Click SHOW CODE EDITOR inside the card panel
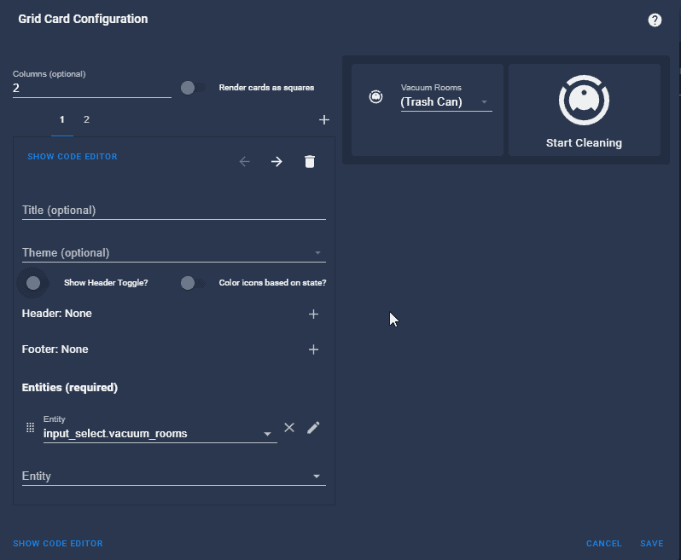Screen dimensions: 681x560 (x=73, y=157)
